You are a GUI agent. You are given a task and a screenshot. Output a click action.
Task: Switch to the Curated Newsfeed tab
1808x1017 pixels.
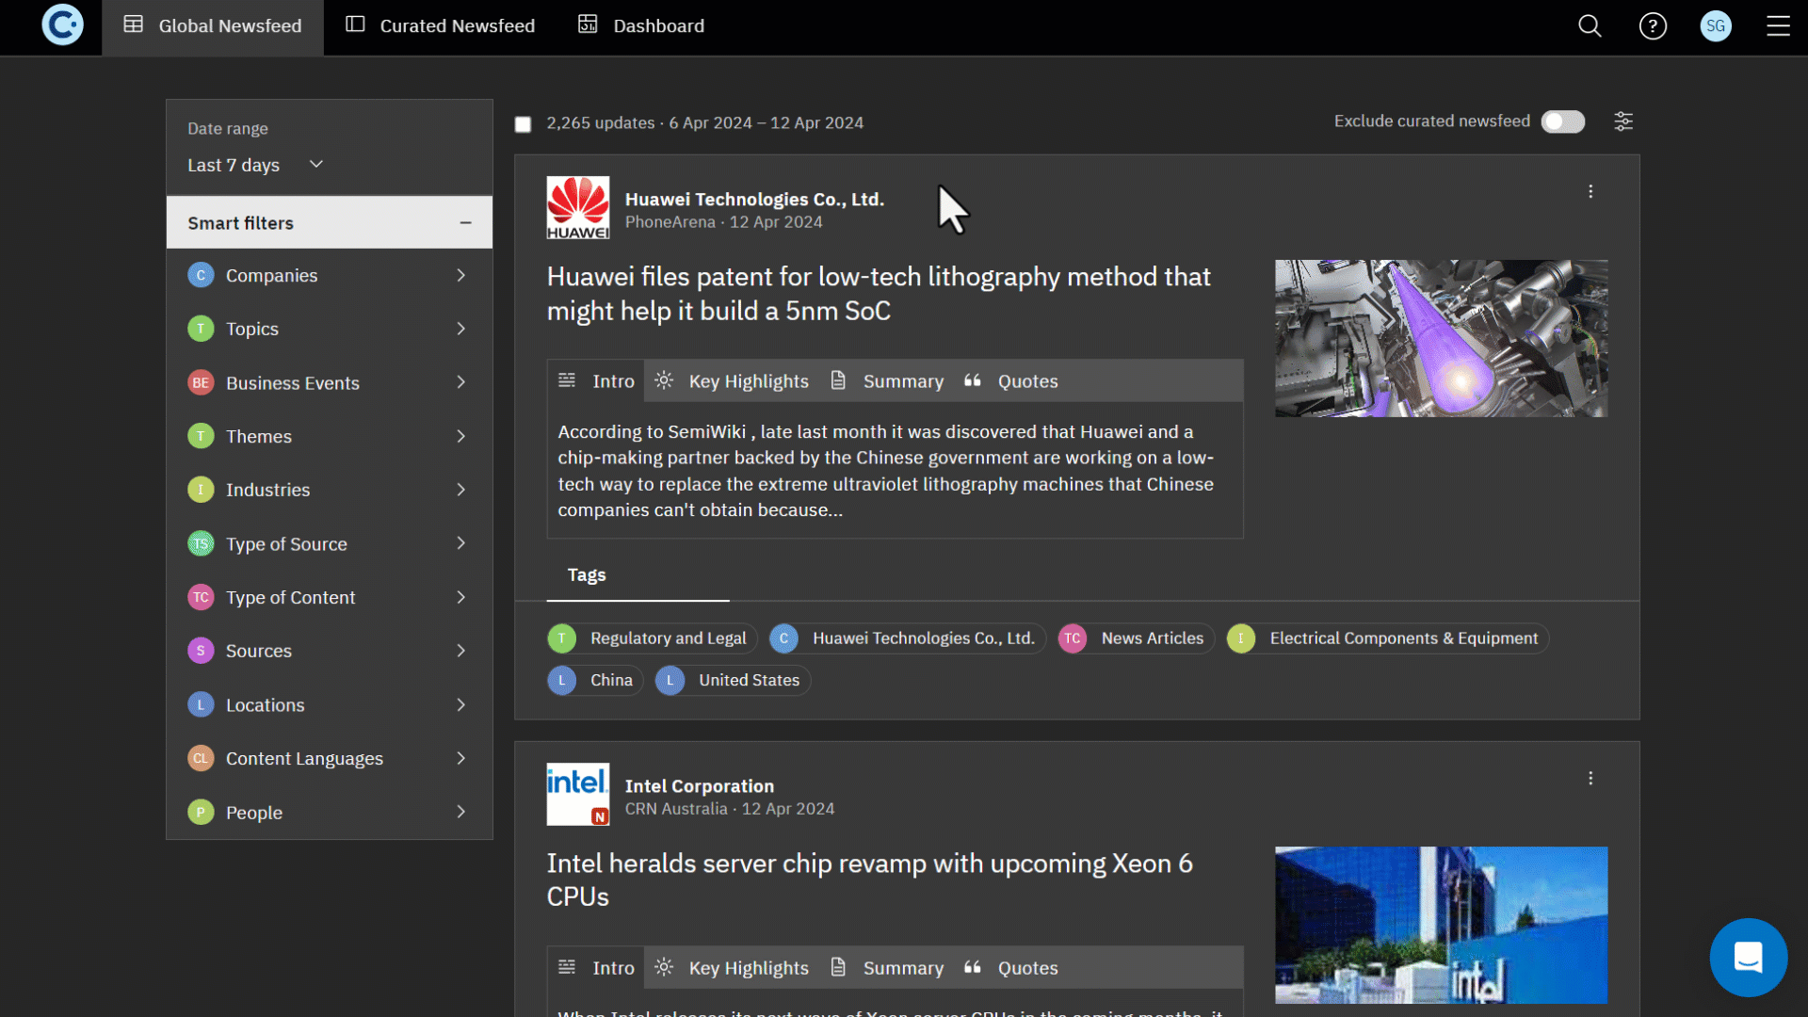click(440, 26)
